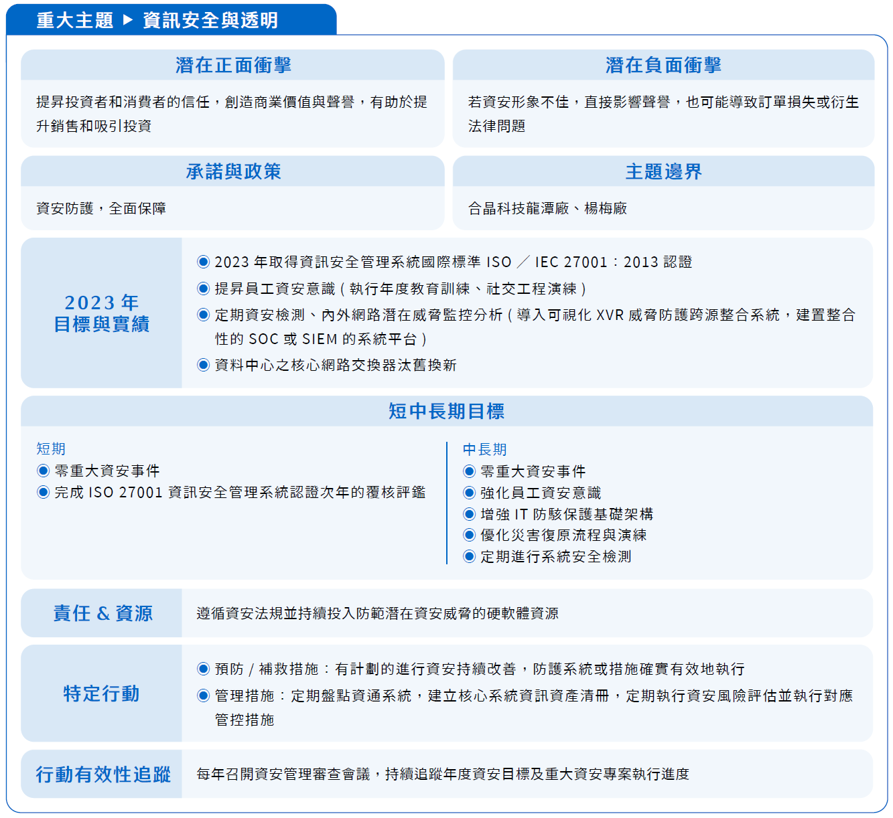Click bullet icon before 管理措施
The width and height of the screenshot is (893, 818).
[x=204, y=696]
